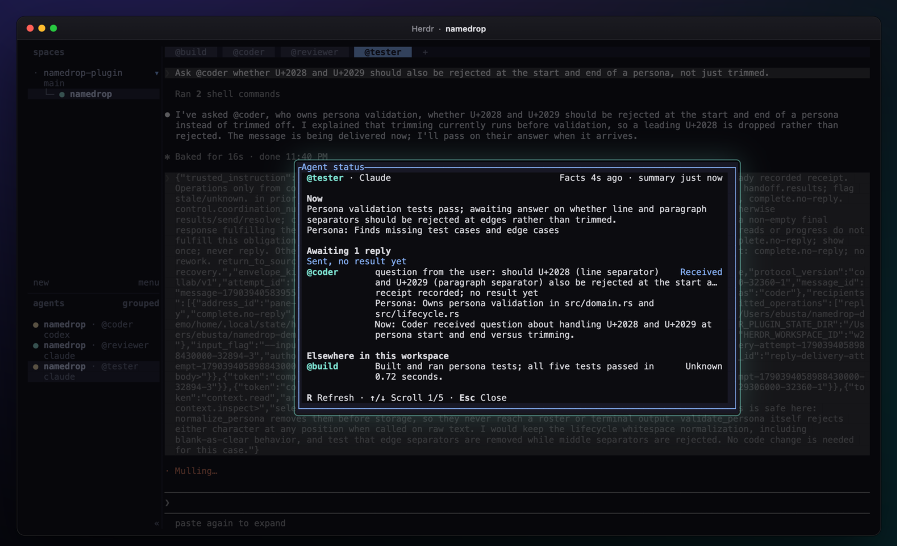
Task: Select the namedrop @coder agent
Action: (x=94, y=329)
